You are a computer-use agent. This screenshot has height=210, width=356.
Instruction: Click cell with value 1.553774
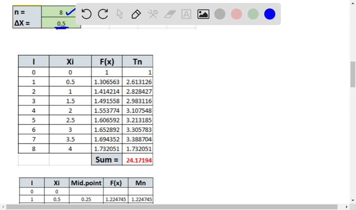[x=107, y=111]
